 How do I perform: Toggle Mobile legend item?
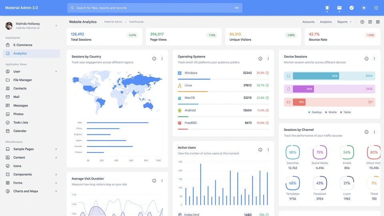point(331,112)
